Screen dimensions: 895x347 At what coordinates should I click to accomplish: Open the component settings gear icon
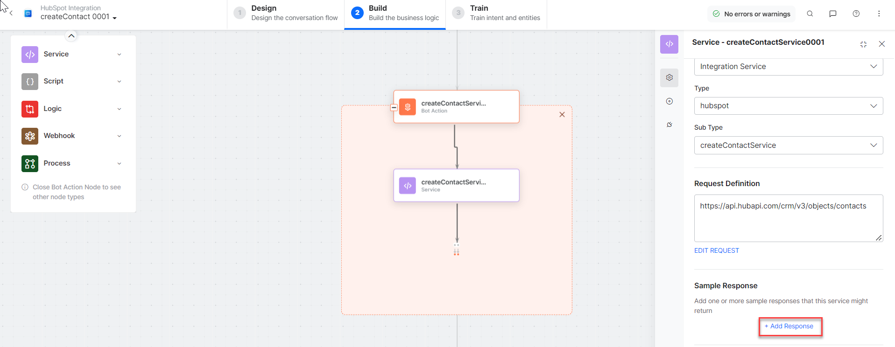point(669,77)
